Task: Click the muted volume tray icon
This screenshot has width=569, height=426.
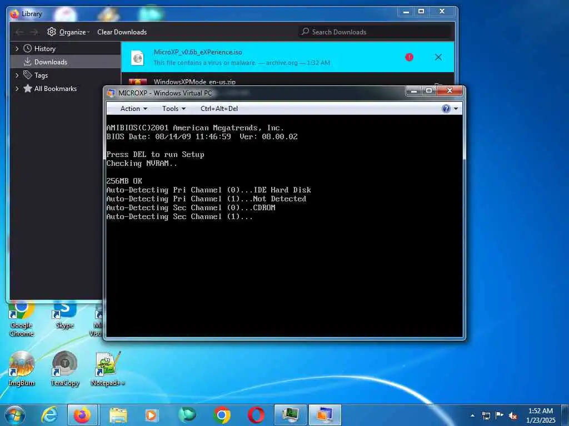Action: pyautogui.click(x=513, y=415)
